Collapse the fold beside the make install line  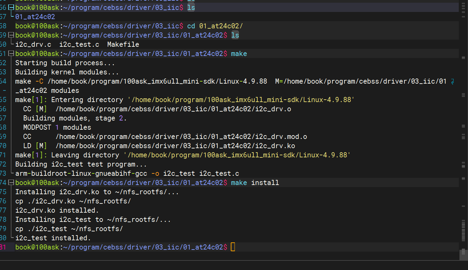point(11,182)
